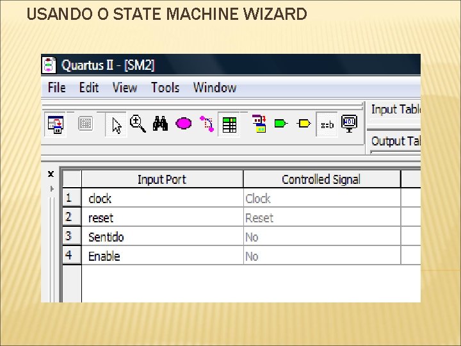Click the 'Enable' input port cell
Image resolution: width=461 pixels, height=346 pixels.
[163, 255]
